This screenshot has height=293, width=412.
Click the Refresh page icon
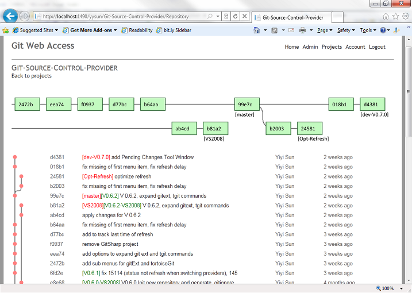236,16
